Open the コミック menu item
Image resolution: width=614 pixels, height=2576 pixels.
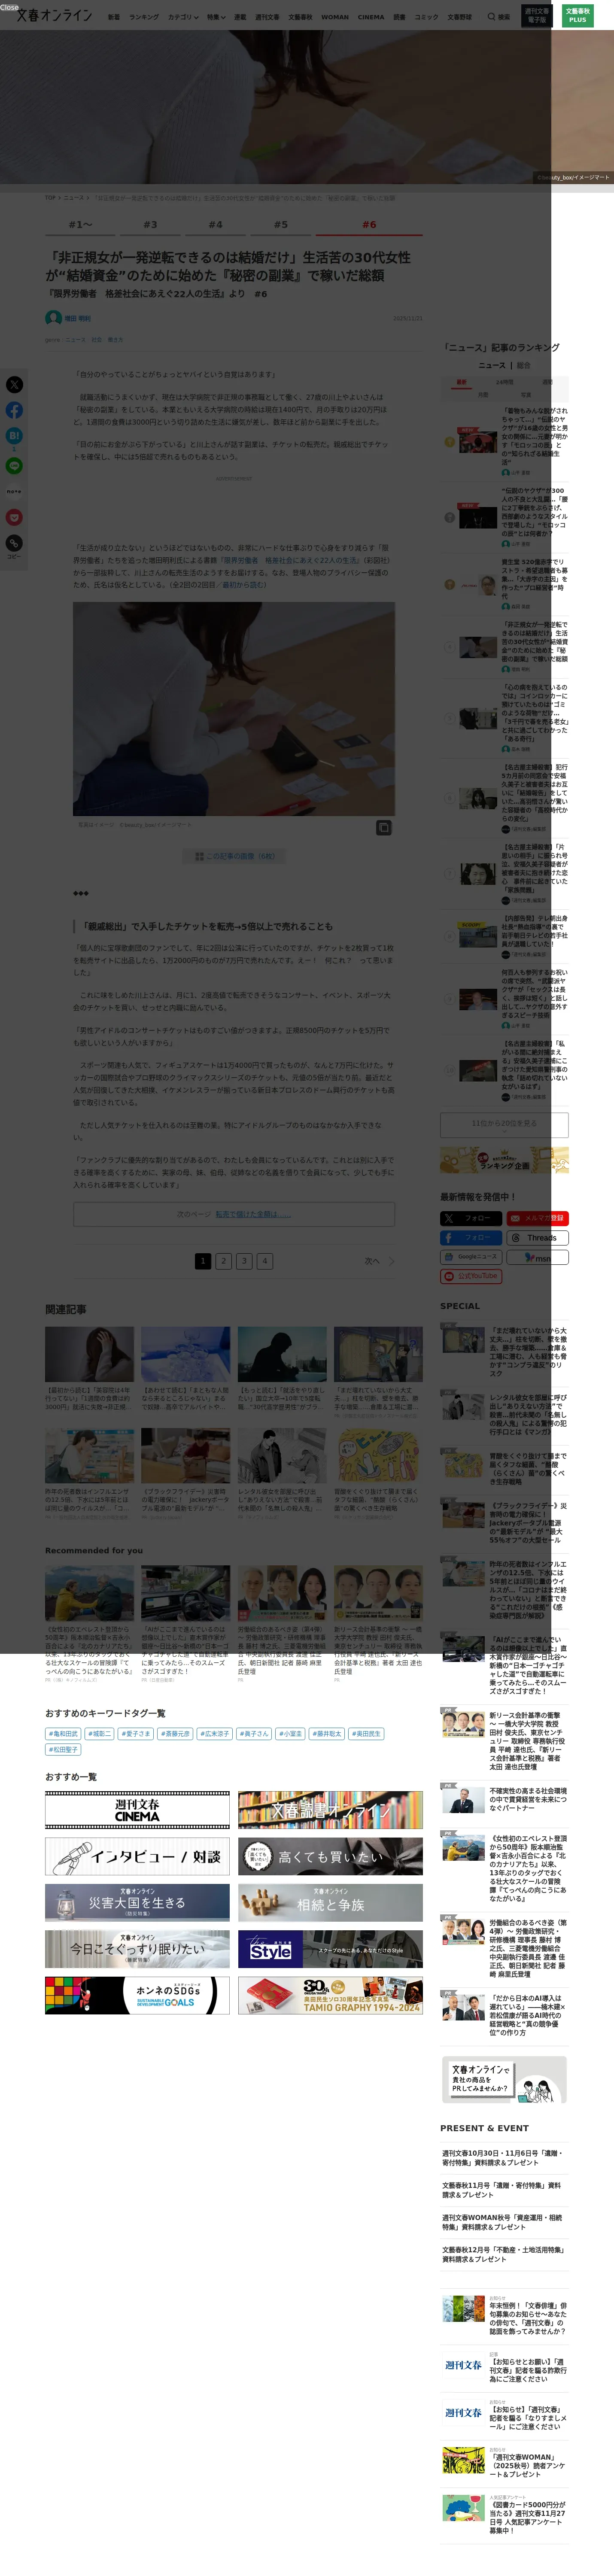coord(426,17)
